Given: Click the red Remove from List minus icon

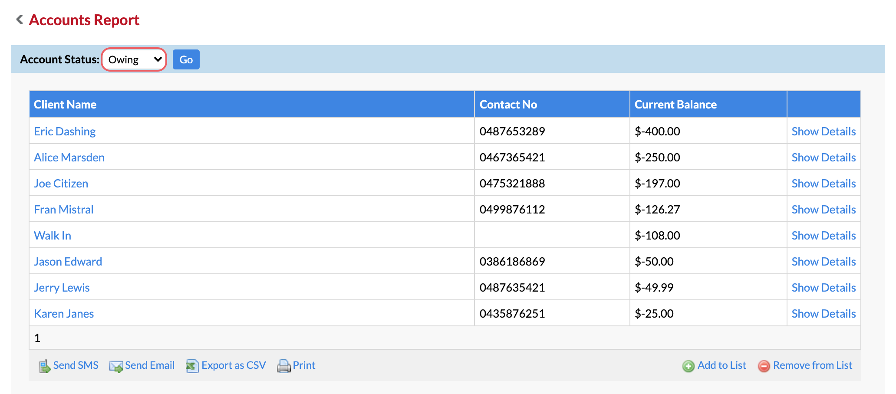Looking at the screenshot, I should [x=764, y=366].
